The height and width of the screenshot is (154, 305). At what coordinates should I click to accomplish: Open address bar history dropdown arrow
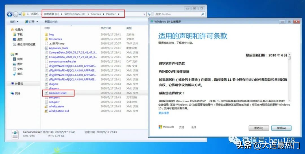pyautogui.click(x=144, y=14)
